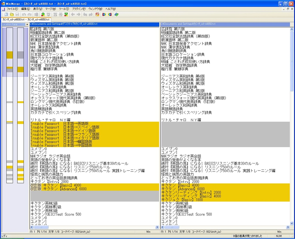The image size is (295, 239).
Task: Click status message 9個の差異が見つかりました
Action: coord(247,236)
